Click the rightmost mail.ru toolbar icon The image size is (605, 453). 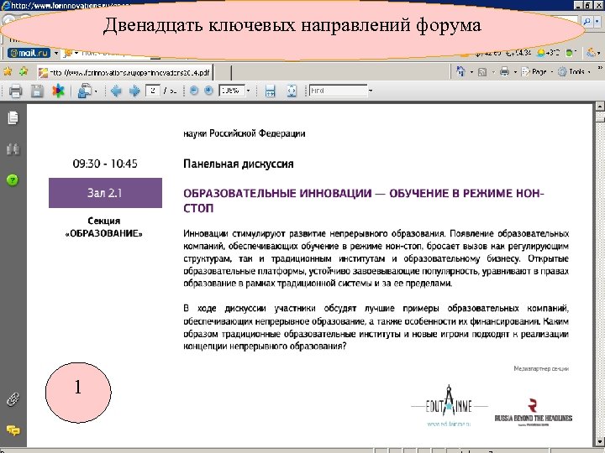591,53
